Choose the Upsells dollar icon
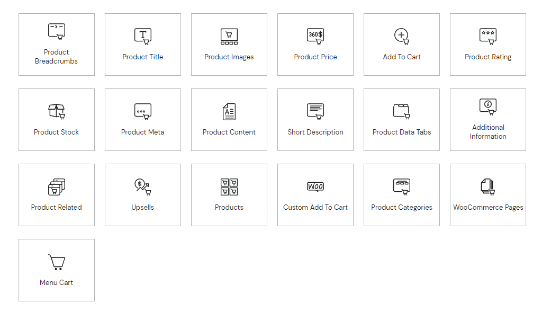Image resolution: width=542 pixels, height=312 pixels. (143, 187)
